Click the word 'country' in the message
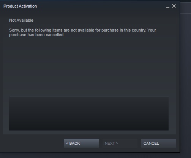Image resolution: width=191 pixels, height=158 pixels. (x=139, y=30)
